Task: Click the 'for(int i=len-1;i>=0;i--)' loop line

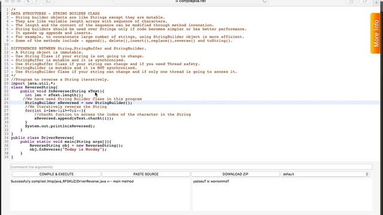Action: tap(55, 110)
